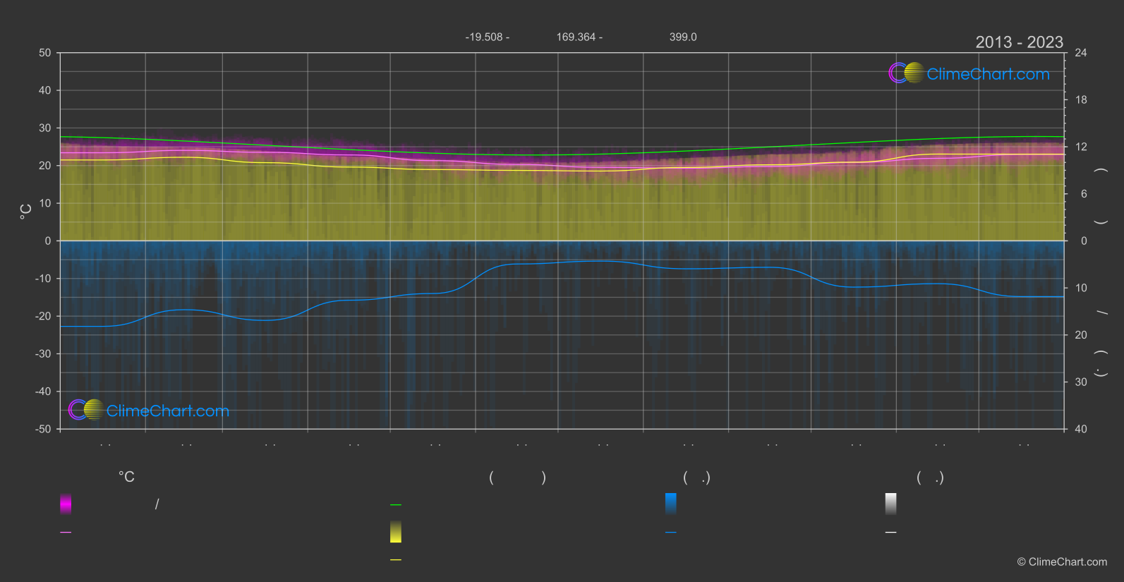Image resolution: width=1124 pixels, height=582 pixels.
Task: Toggle the green line legend marker
Action: click(x=396, y=505)
